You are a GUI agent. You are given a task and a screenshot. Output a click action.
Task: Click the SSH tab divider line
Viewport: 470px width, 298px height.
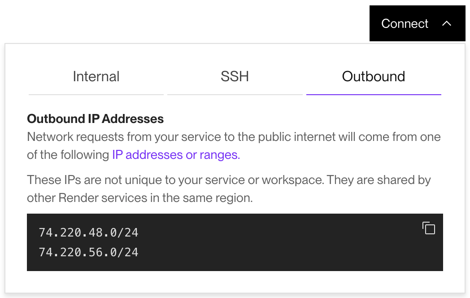235,94
